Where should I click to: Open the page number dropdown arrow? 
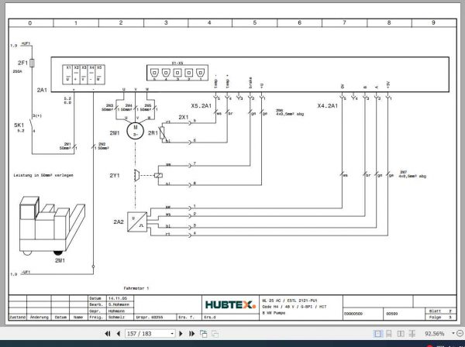172,334
